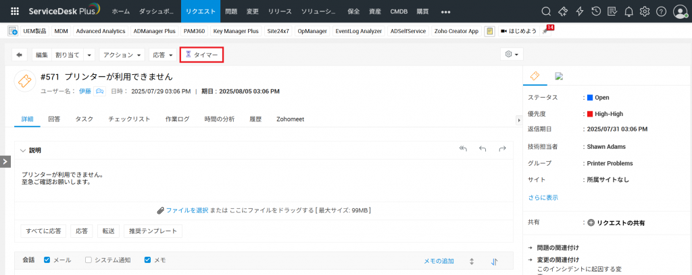Open the admin settings gear in header
This screenshot has width=692, height=275.
645,11
